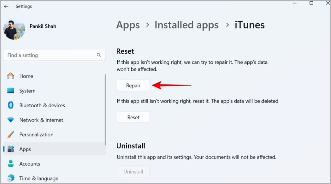Screen dimensions: 331x184
Task: Minimize the Settings window
Action: (295, 3)
